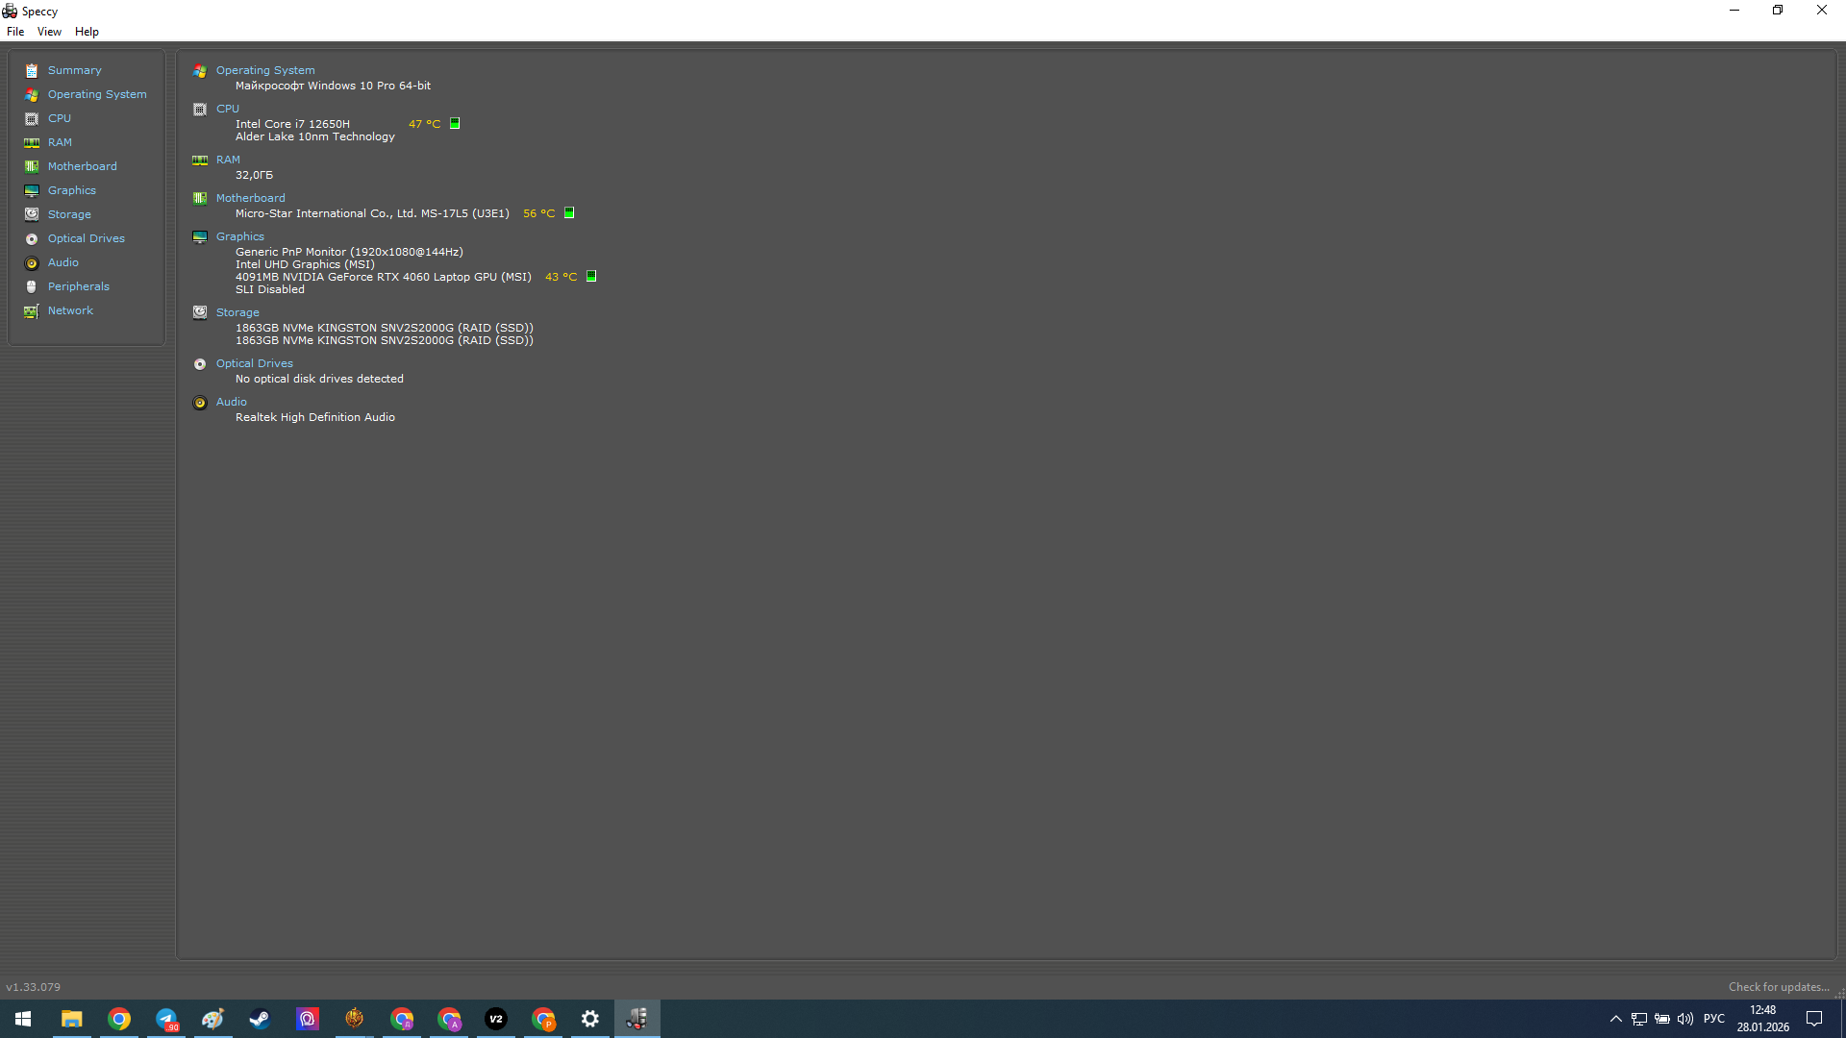Click the Storage disk icon in sidebar
The height and width of the screenshot is (1038, 1846).
coord(32,215)
